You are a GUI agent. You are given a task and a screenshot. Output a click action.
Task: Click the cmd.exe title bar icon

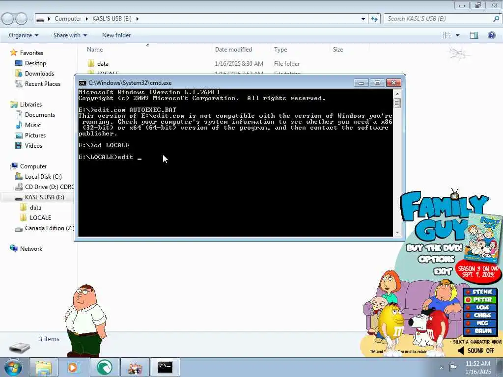[83, 83]
